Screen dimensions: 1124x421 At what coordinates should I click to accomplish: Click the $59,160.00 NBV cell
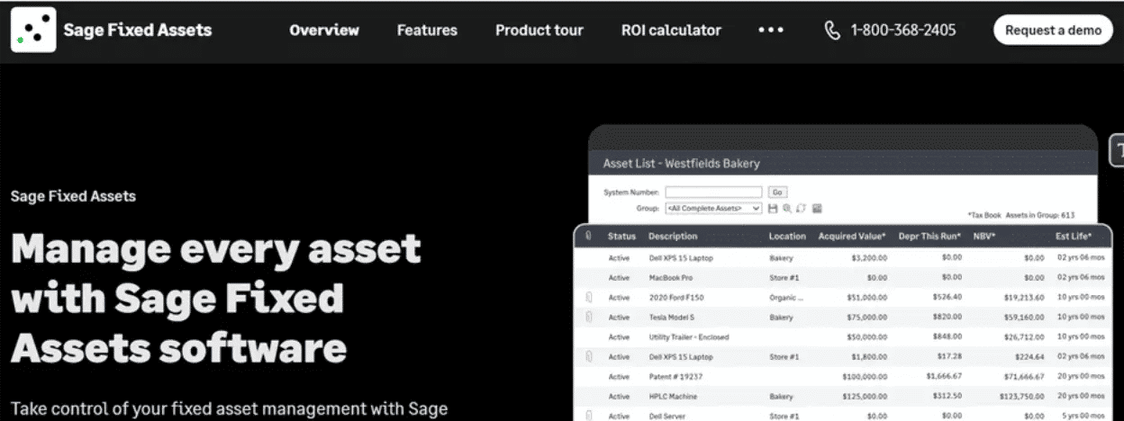point(1024,317)
